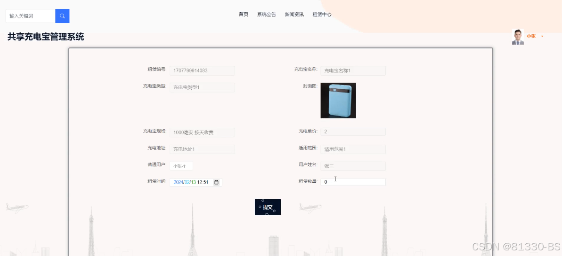This screenshot has width=562, height=256.
Task: Open the 系统公告 menu item
Action: (266, 15)
